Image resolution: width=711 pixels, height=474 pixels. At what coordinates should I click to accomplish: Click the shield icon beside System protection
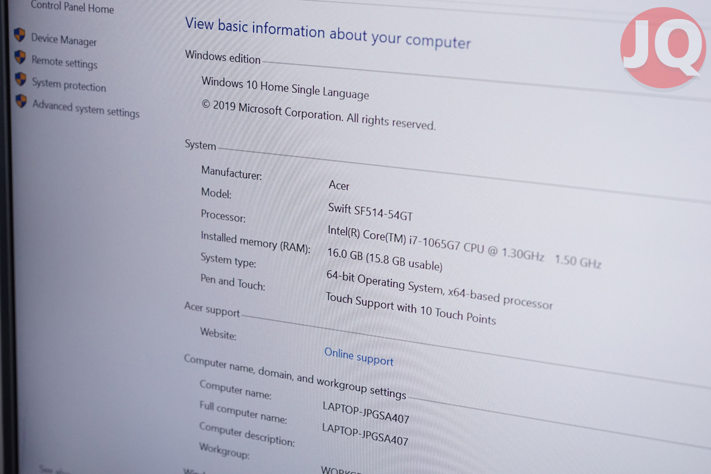(x=21, y=79)
